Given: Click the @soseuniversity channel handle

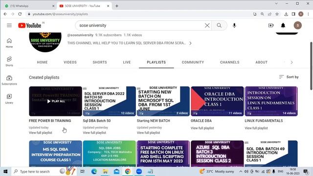Looking at the screenshot, I should click(x=80, y=35).
